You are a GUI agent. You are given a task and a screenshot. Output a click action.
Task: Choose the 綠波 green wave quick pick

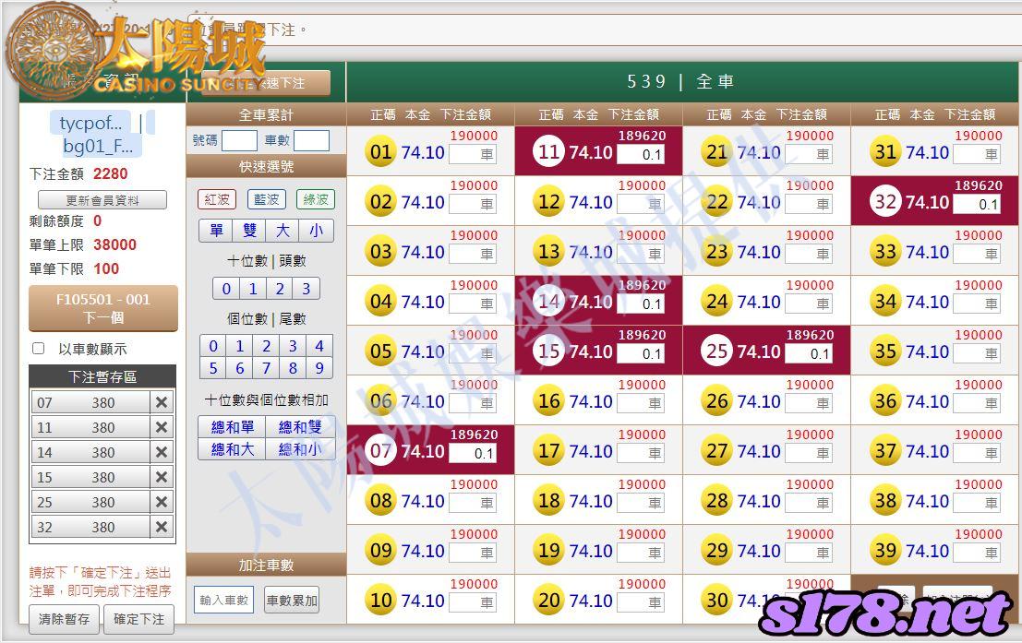click(316, 199)
